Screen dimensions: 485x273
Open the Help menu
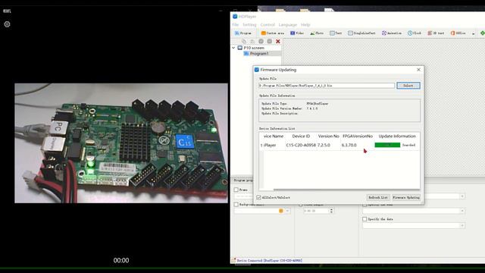[305, 25]
